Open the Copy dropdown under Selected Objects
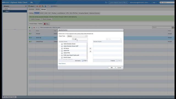Image resolution: width=176 pixels, height=99 pixels. pyautogui.click(x=119, y=61)
